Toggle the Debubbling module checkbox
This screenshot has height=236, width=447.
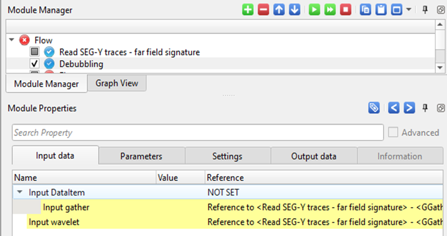click(35, 64)
